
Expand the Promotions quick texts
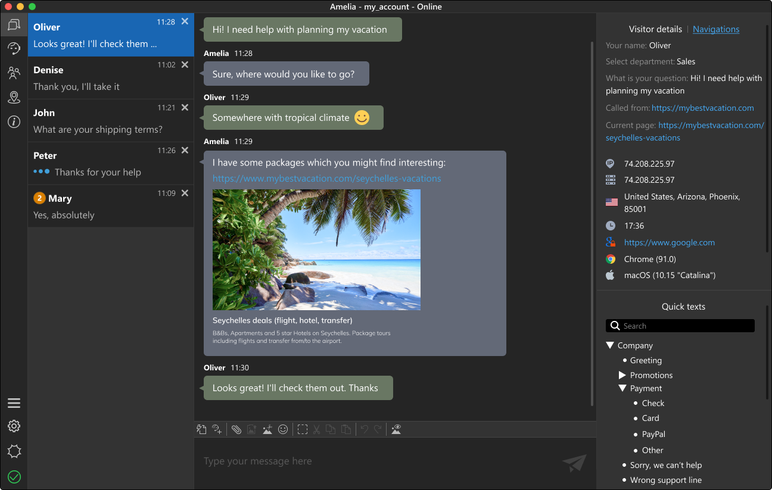click(622, 374)
